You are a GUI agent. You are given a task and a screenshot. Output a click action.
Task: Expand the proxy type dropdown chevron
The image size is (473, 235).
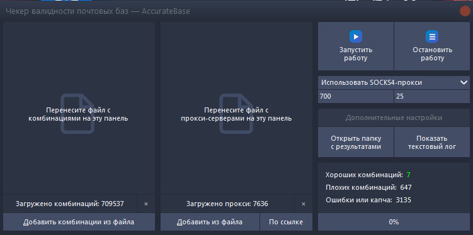click(464, 82)
